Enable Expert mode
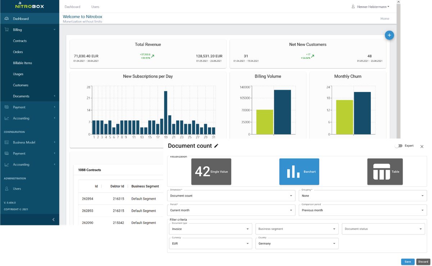The width and height of the screenshot is (432, 266). pos(399,146)
